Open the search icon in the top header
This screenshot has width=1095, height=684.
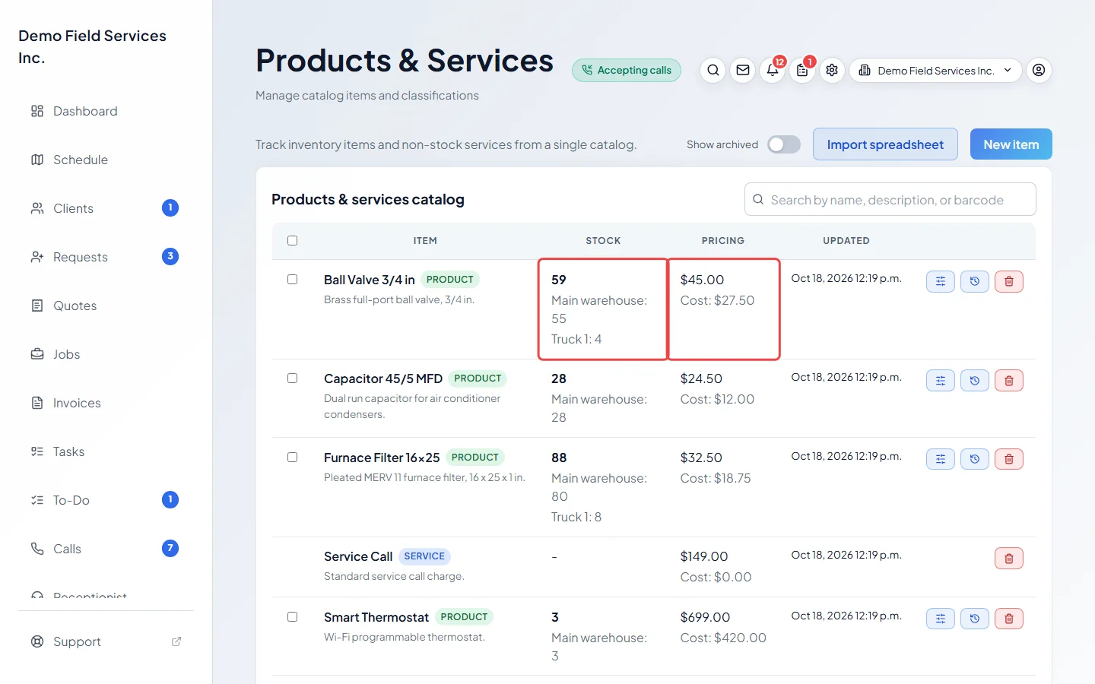point(713,71)
